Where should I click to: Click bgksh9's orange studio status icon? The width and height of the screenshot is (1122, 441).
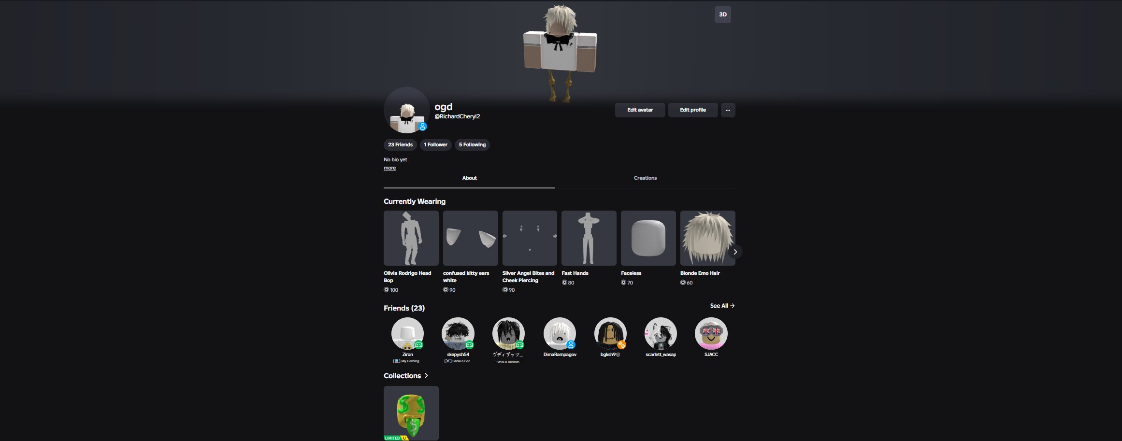click(621, 345)
